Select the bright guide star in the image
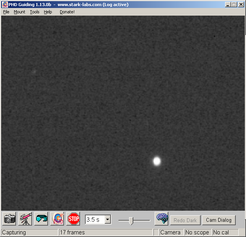Screen dimensions: 246x237 tap(157, 161)
